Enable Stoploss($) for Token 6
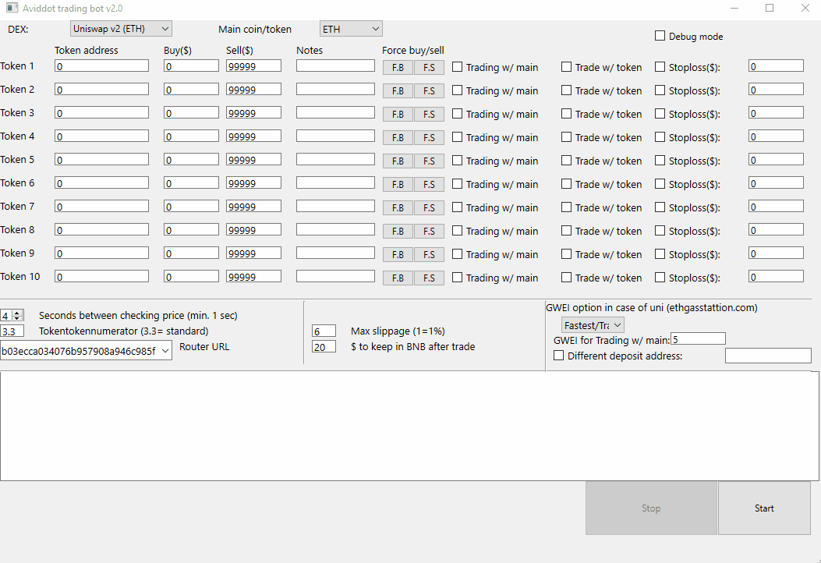The image size is (821, 563). click(660, 184)
